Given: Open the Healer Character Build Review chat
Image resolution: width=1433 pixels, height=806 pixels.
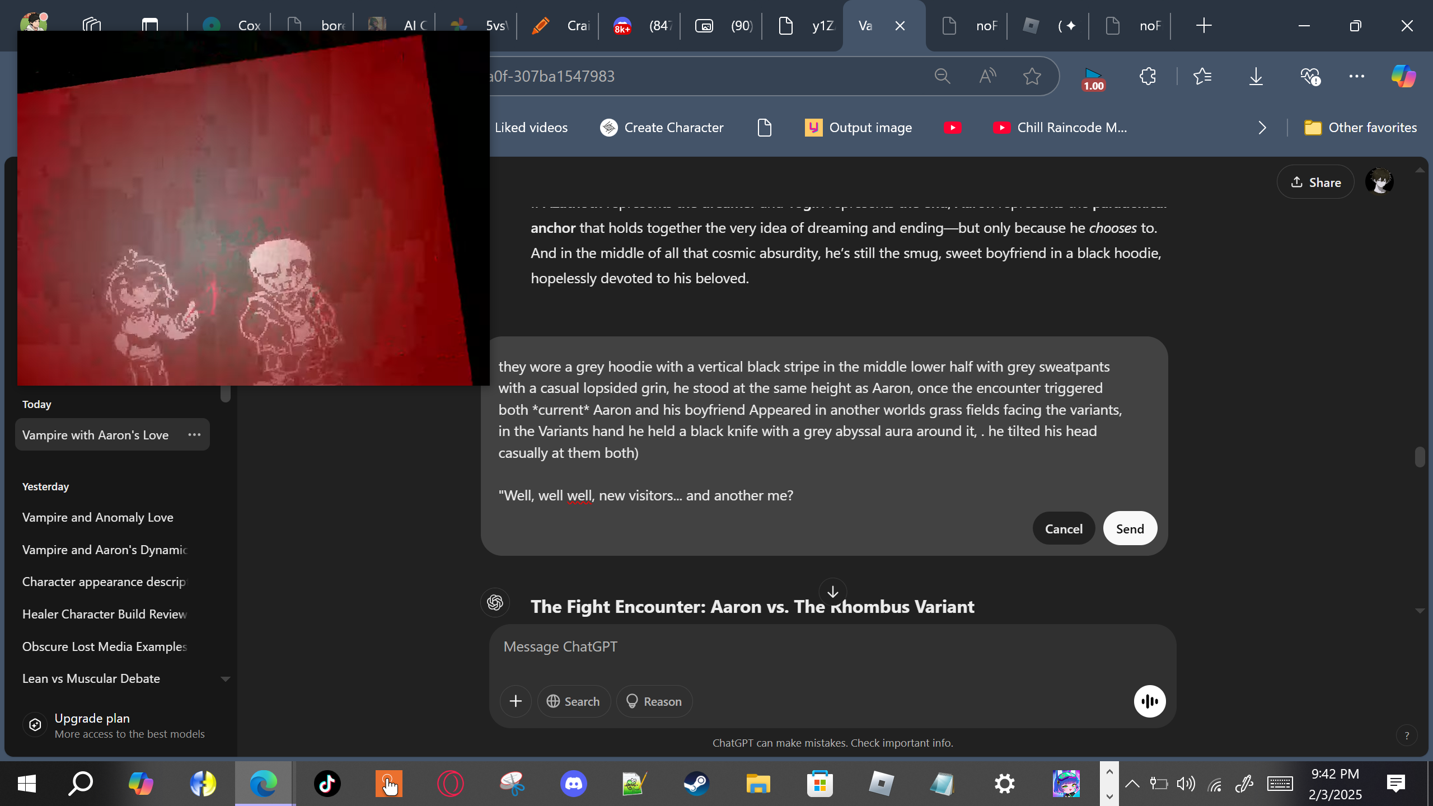Looking at the screenshot, I should (112, 614).
